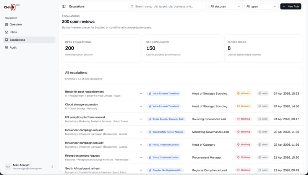This screenshot has height=175, width=308.
Task: Open Overview in the navigation
Action: (x=29, y=24)
